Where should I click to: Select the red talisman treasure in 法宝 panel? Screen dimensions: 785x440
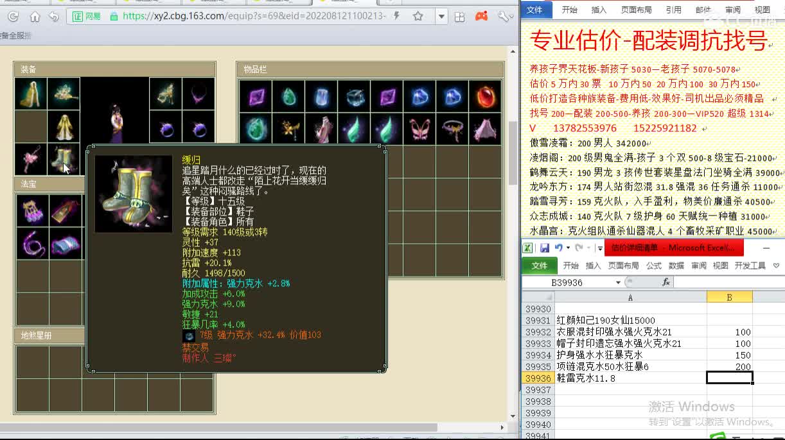[66, 210]
